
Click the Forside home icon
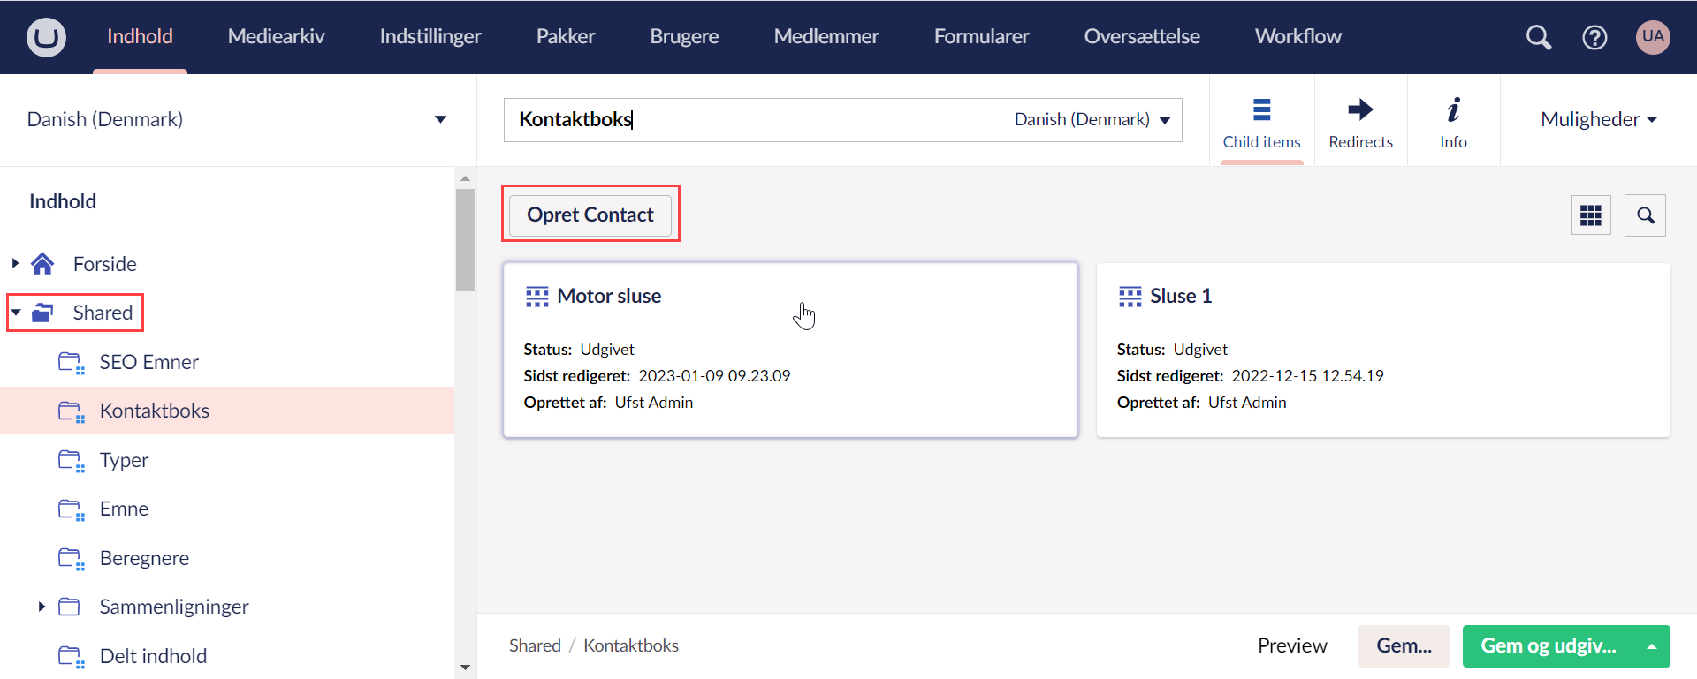pos(42,264)
